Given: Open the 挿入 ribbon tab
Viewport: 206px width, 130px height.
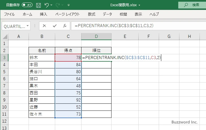Looking at the screenshot, I should coord(44,14).
